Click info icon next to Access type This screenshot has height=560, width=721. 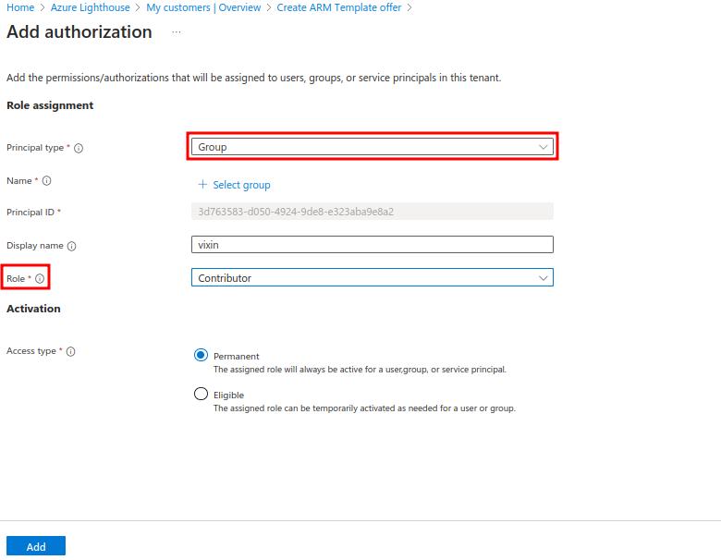(x=71, y=351)
